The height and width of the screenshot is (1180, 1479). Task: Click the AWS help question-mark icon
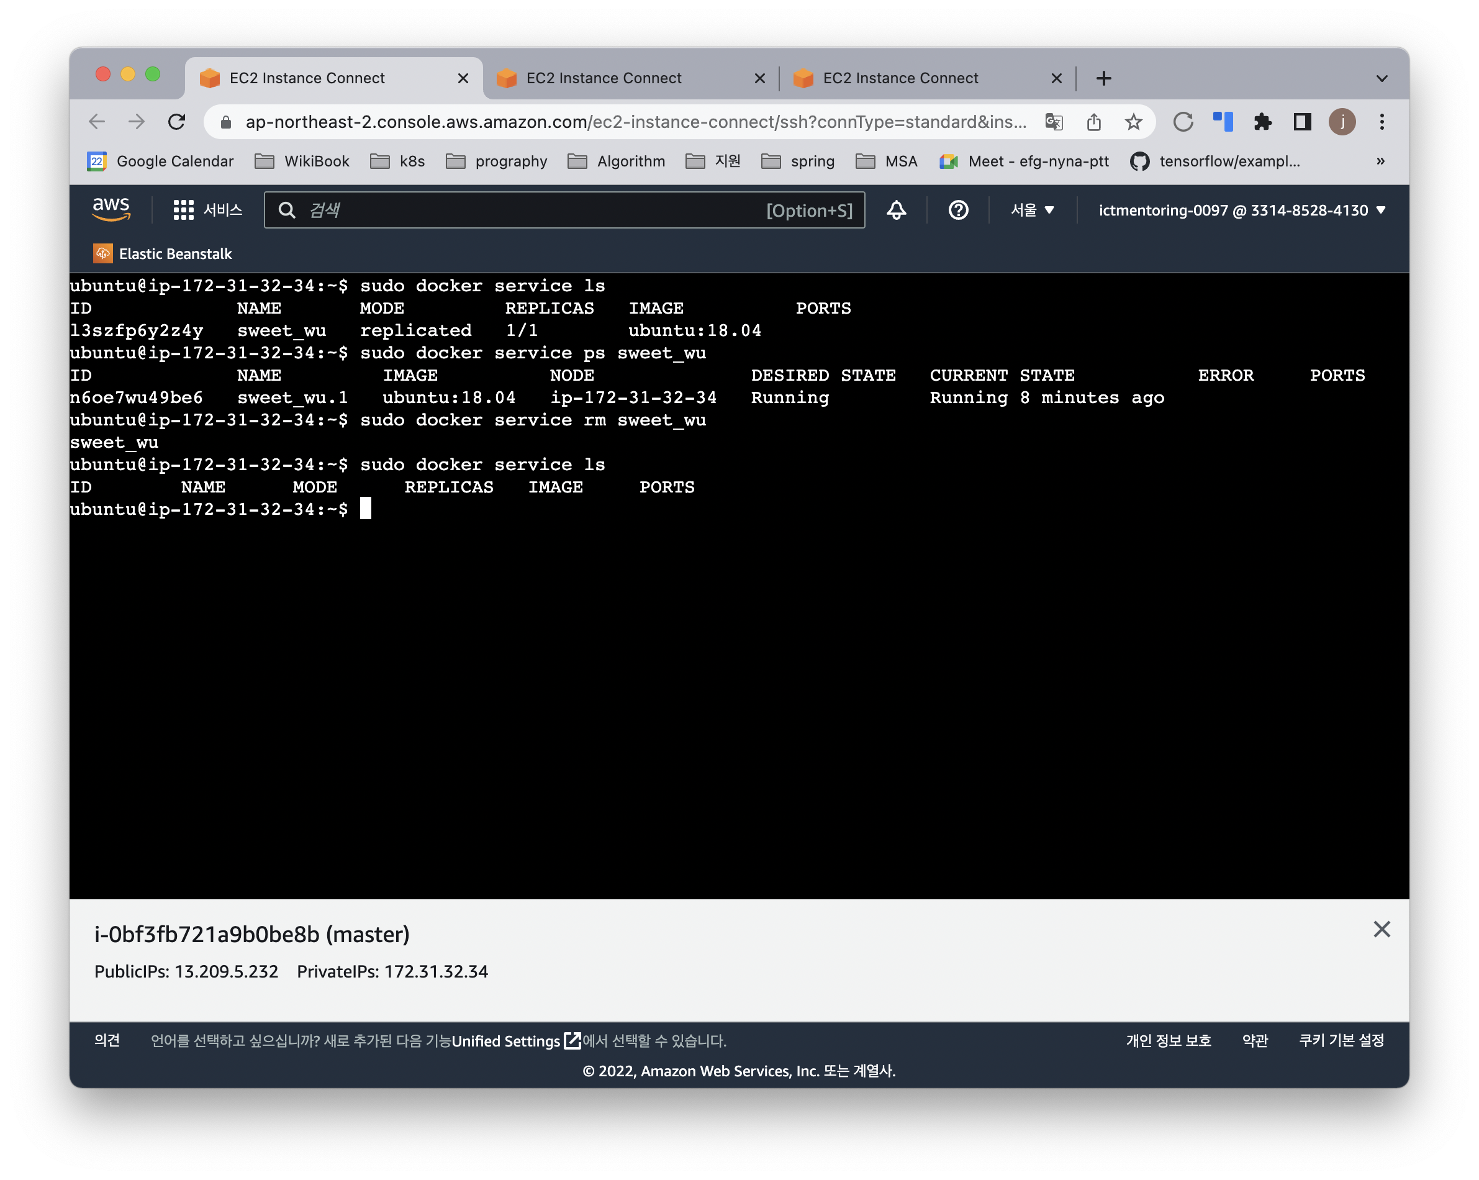[x=957, y=210]
